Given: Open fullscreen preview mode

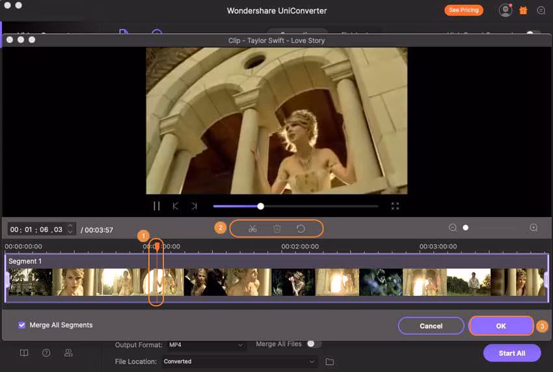Looking at the screenshot, I should coord(395,206).
